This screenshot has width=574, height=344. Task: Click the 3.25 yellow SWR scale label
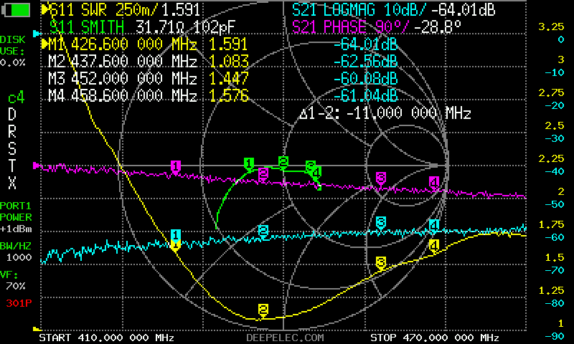point(551,27)
